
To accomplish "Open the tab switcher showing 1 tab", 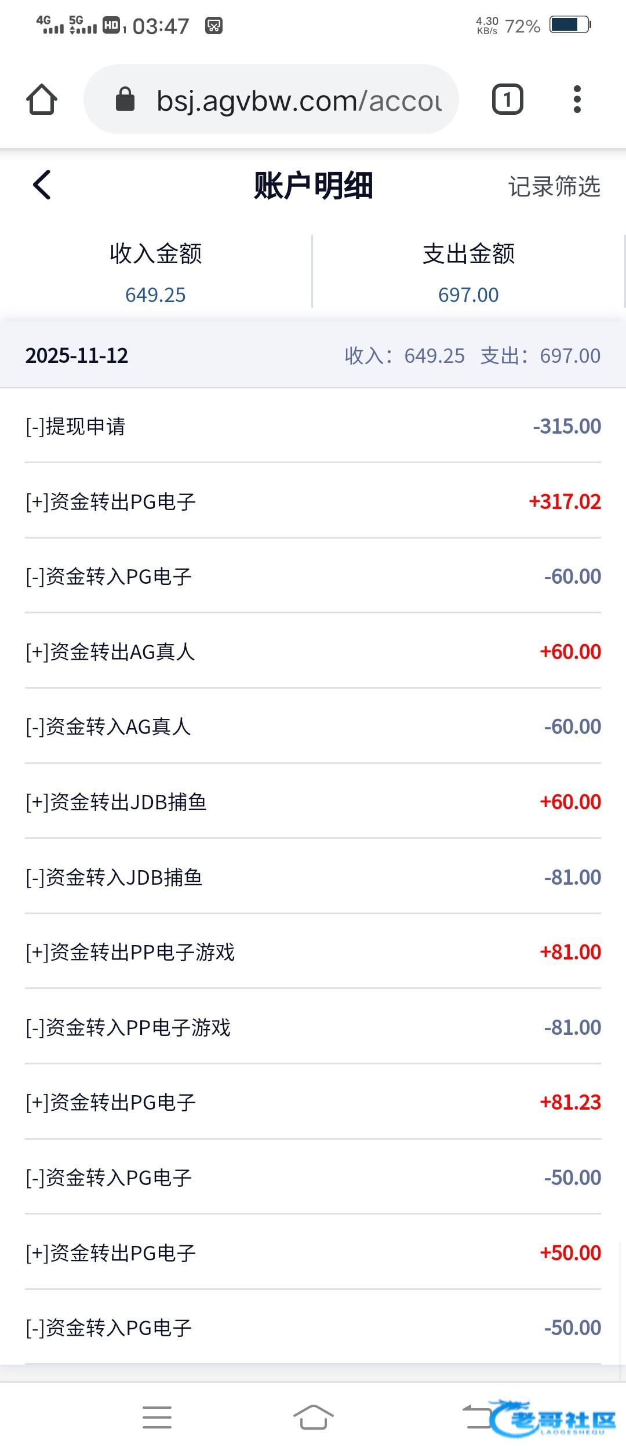I will point(507,100).
